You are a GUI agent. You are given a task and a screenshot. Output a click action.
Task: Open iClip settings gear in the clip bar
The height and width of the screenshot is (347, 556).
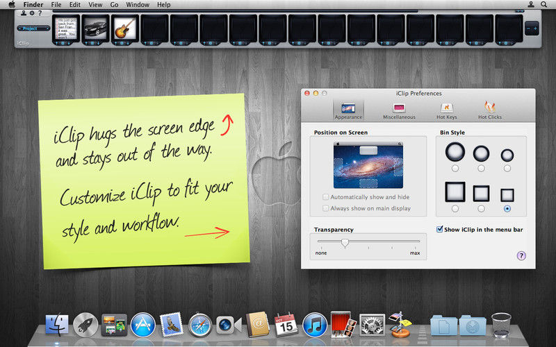pyautogui.click(x=32, y=13)
